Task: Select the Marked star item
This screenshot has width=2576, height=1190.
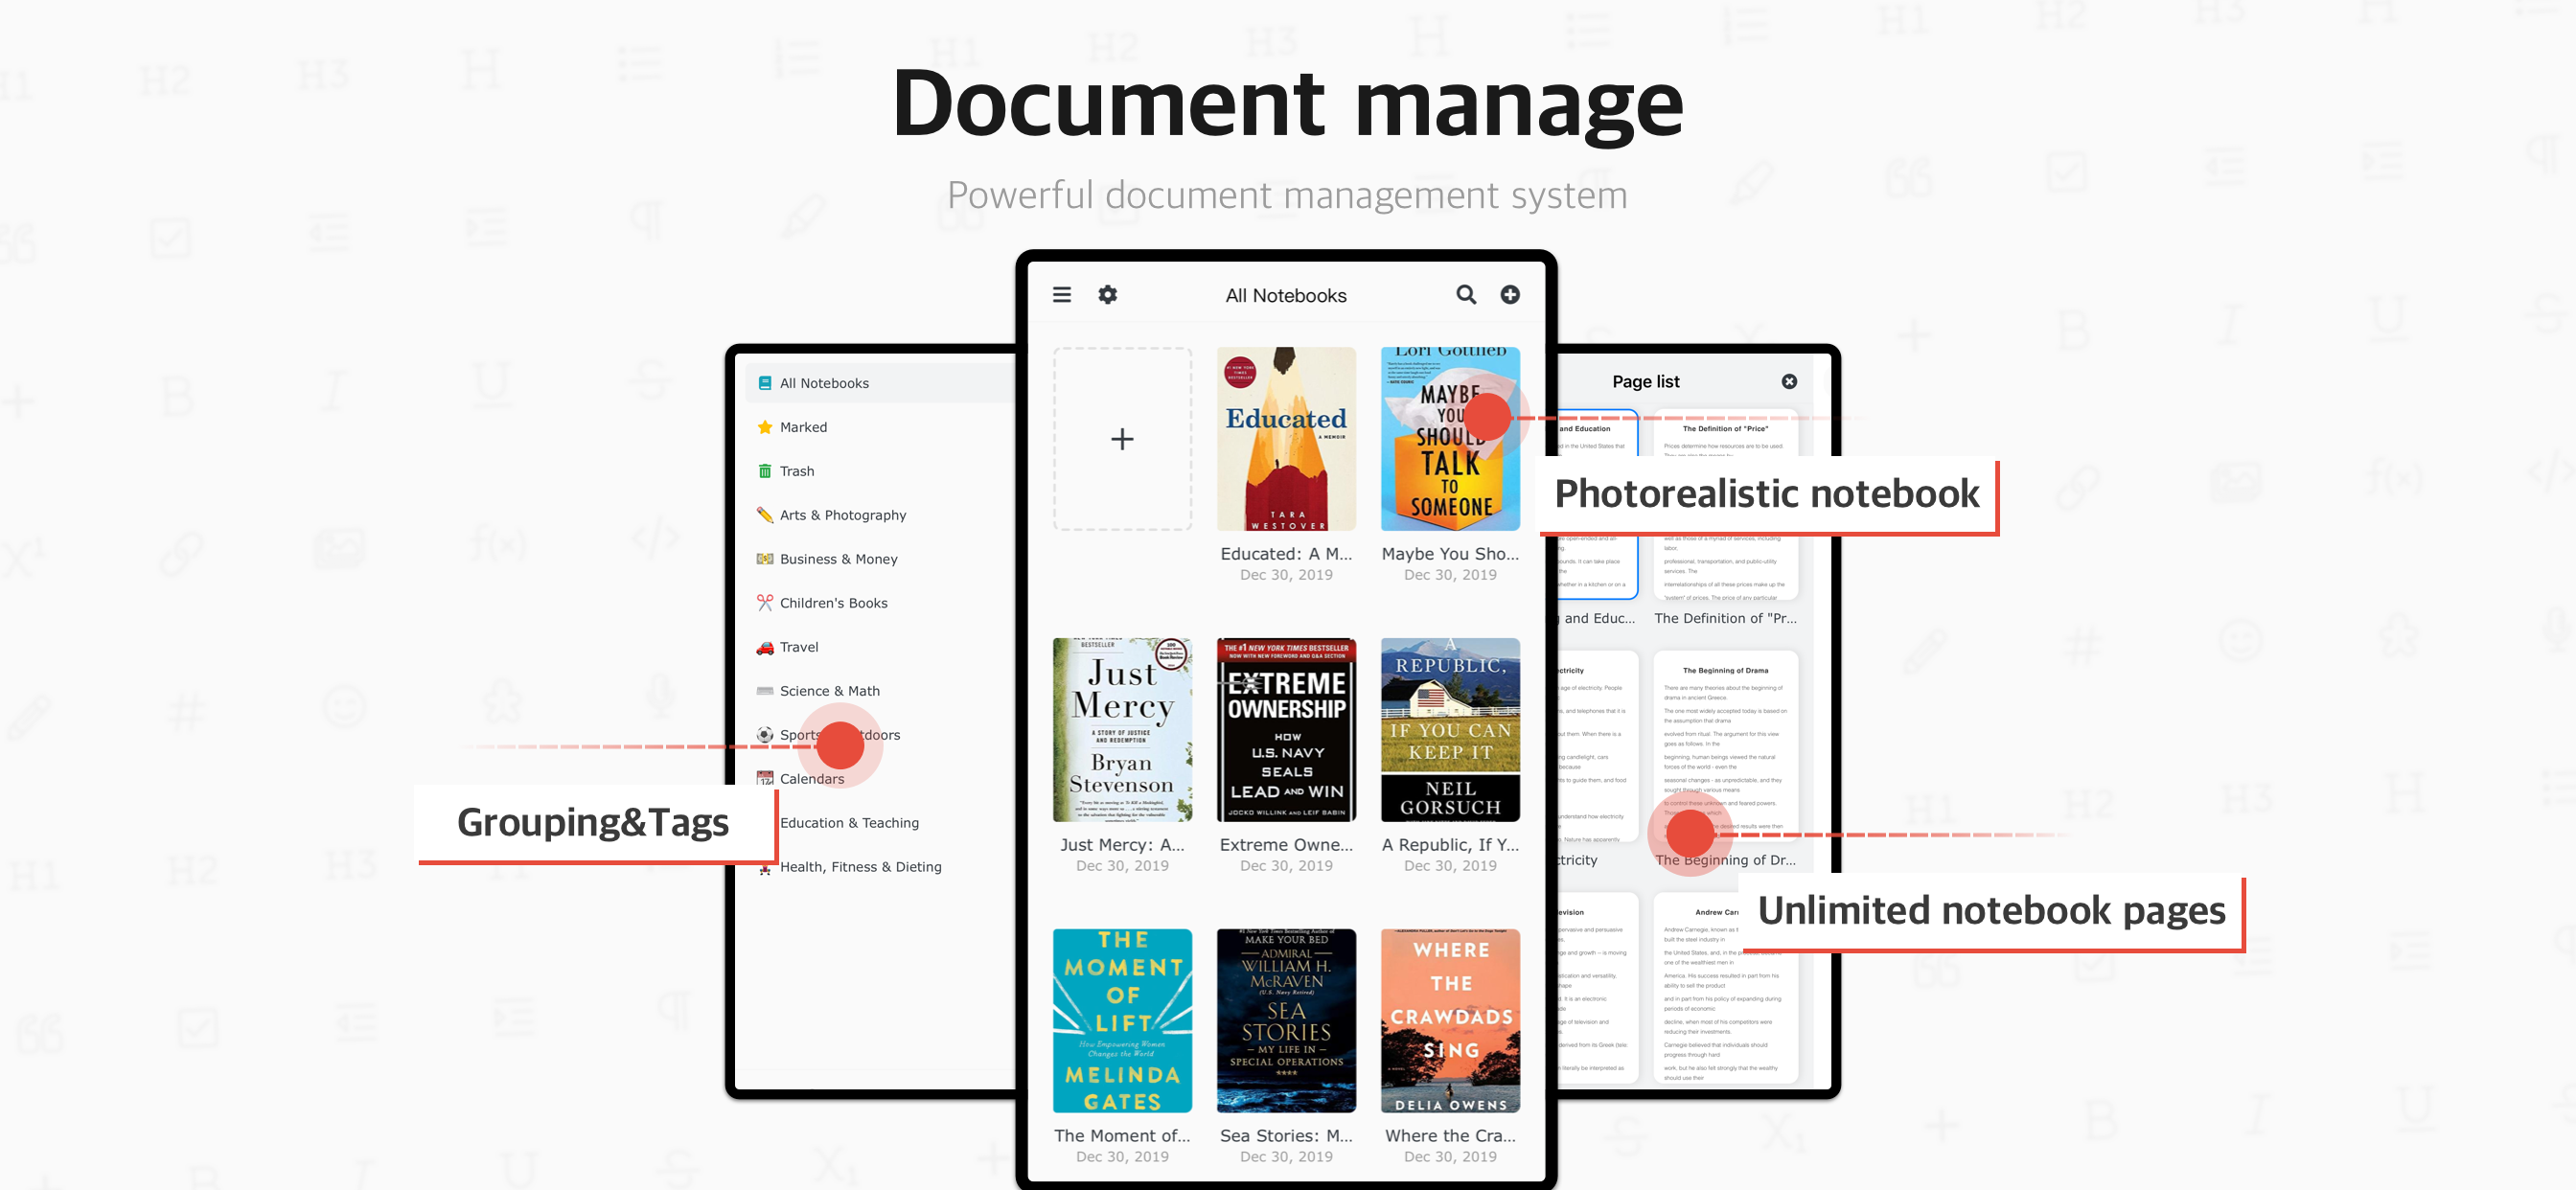Action: 802,427
